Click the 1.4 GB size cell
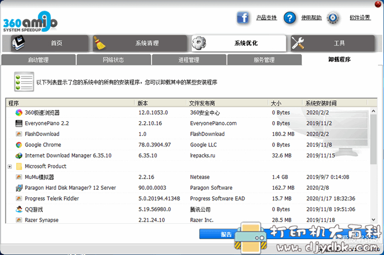This screenshot has height=255, width=384. pos(280,177)
